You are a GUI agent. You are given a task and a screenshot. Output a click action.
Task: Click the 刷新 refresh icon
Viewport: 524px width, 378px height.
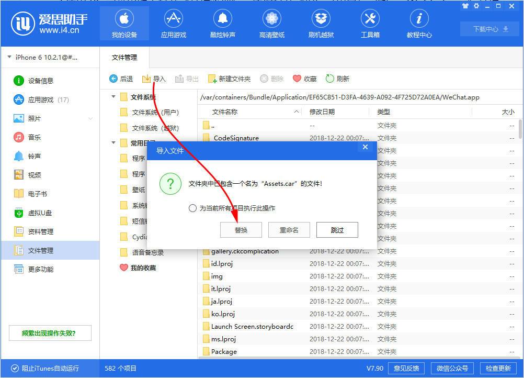coord(339,79)
